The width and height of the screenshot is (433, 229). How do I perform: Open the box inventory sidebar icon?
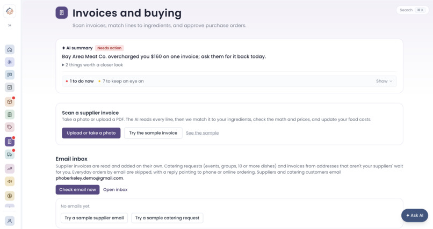10,102
